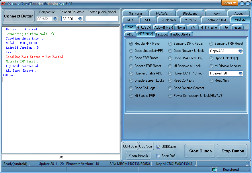Click the Ready(Android) status bar entry
252x173 pixels.
(15, 164)
